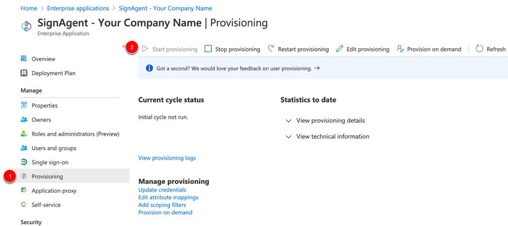
Task: Open Deployment Plan menu item
Action: click(53, 73)
